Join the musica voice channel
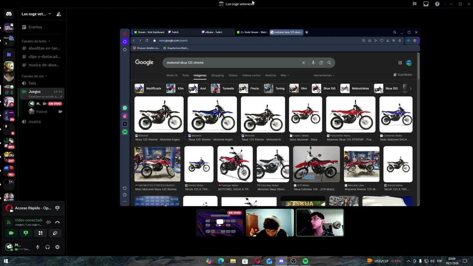 pyautogui.click(x=42, y=122)
